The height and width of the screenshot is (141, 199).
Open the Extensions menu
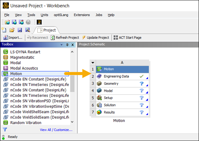pos(82,15)
